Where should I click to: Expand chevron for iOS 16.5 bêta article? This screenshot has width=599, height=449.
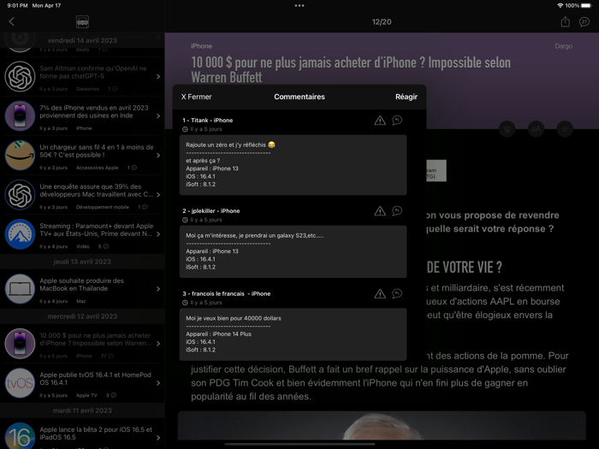pyautogui.click(x=158, y=438)
